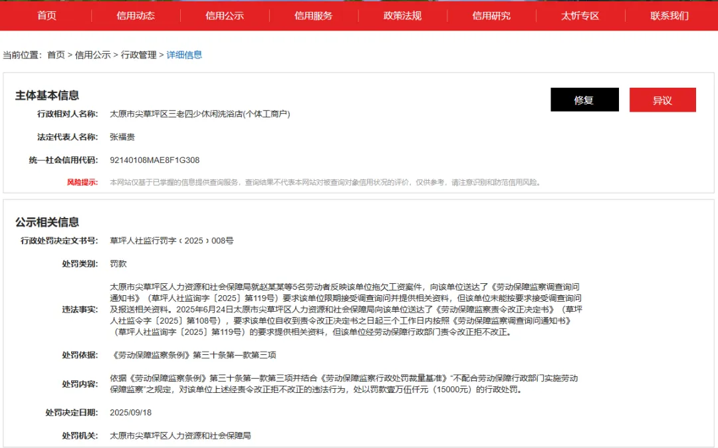This screenshot has width=718, height=448.
Task: Click the 信用公示 breadcrumb link
Action: click(92, 55)
